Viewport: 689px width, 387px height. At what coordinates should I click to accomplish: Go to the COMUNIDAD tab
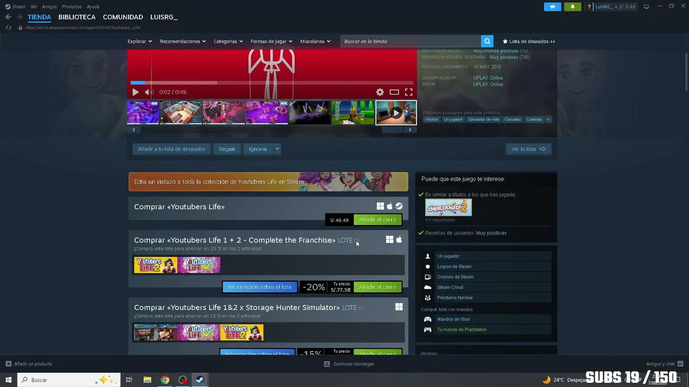pyautogui.click(x=123, y=17)
